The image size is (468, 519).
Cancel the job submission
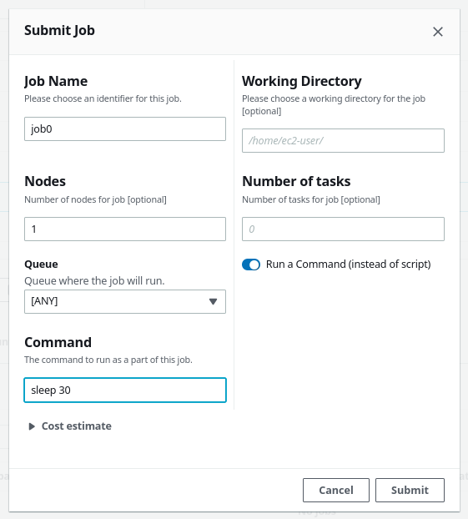coord(336,490)
